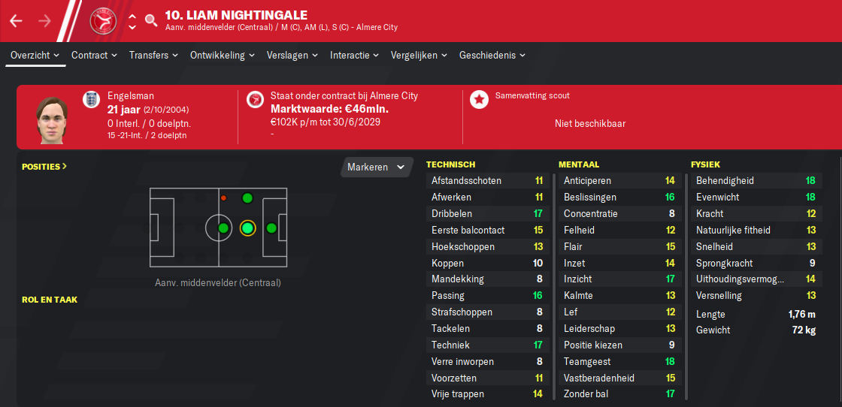Go back with the left arrow icon
Image resolution: width=842 pixels, height=407 pixels.
point(16,21)
